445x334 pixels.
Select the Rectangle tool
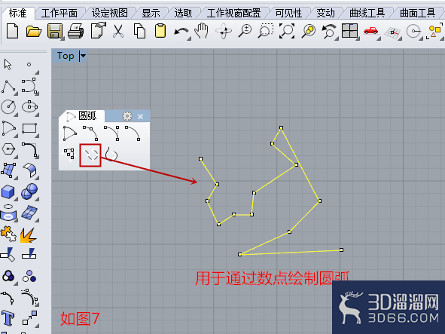29,128
